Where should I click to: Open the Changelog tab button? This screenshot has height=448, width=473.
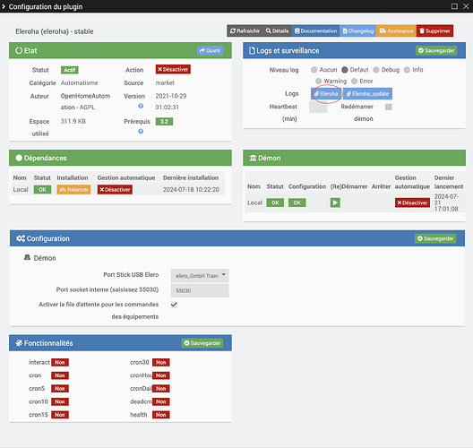[x=358, y=30]
